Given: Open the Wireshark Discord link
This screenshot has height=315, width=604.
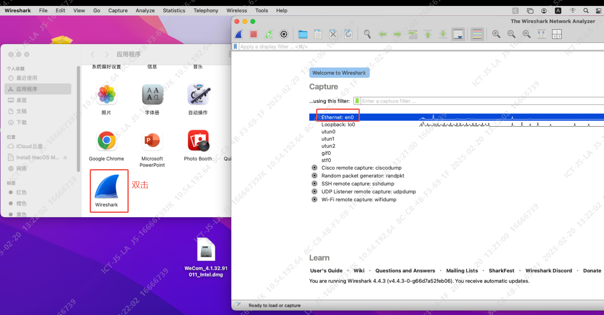Looking at the screenshot, I should (549, 271).
